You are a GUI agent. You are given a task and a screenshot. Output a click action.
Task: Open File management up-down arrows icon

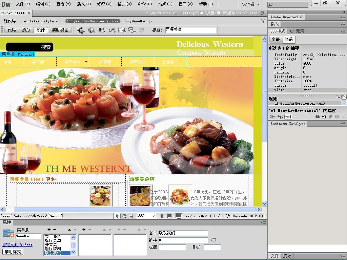pos(102,30)
